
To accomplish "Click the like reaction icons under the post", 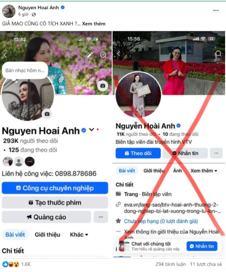I will [11, 264].
